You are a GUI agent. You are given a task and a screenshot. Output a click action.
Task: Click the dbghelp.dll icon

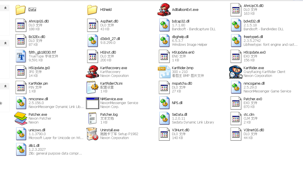(164, 41)
